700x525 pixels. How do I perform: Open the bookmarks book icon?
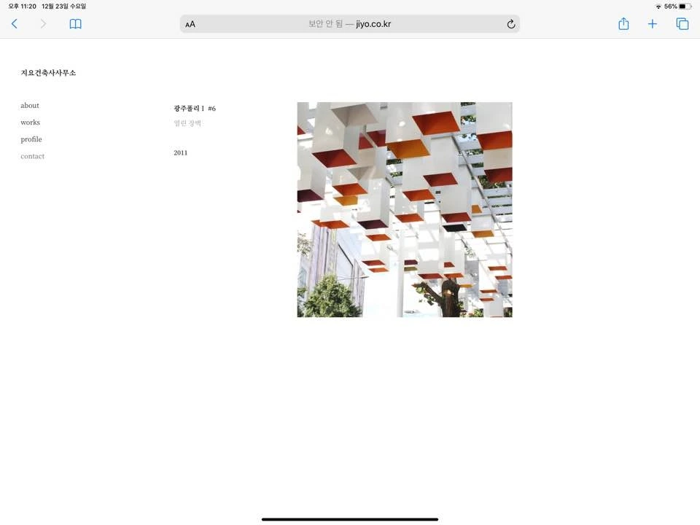pyautogui.click(x=75, y=24)
